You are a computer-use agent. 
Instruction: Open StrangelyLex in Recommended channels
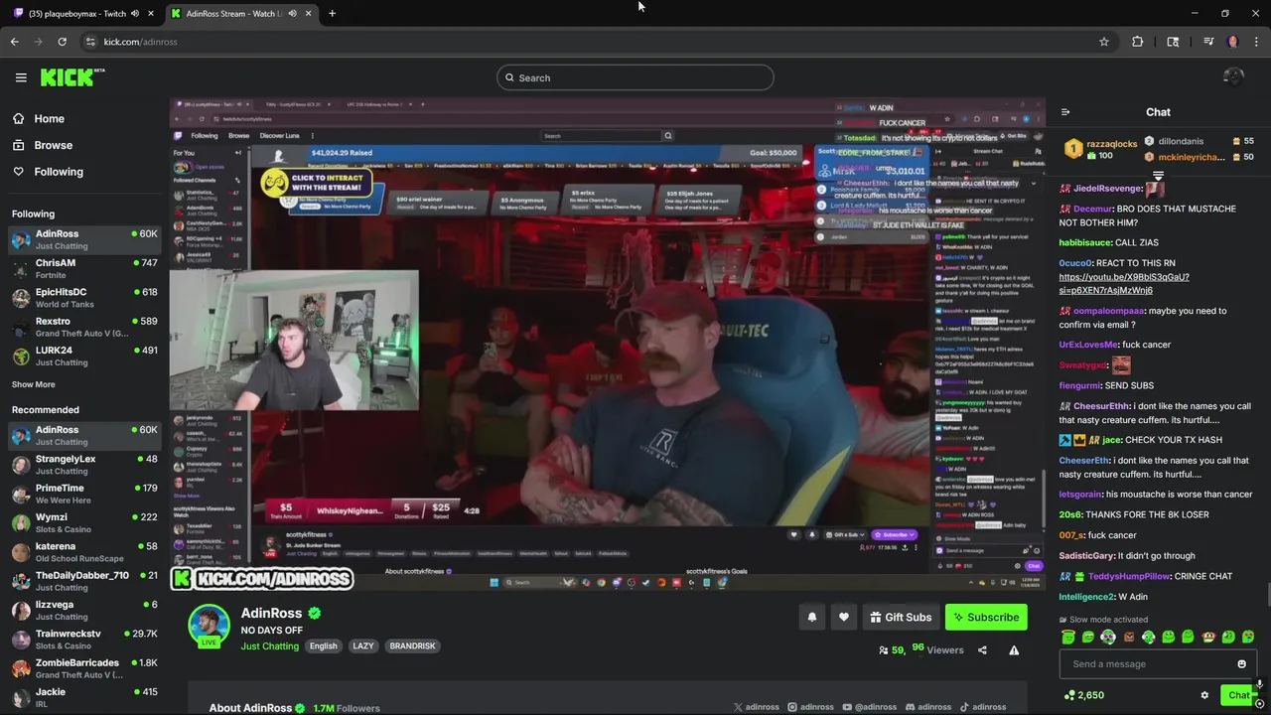tap(84, 464)
